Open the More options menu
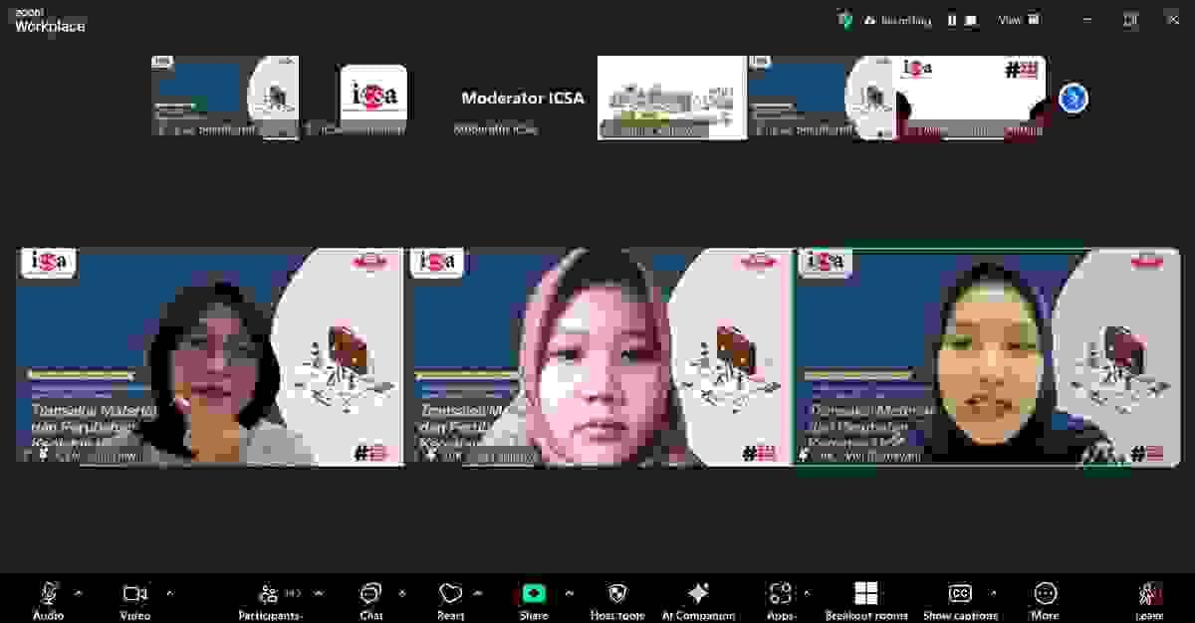 [1045, 599]
